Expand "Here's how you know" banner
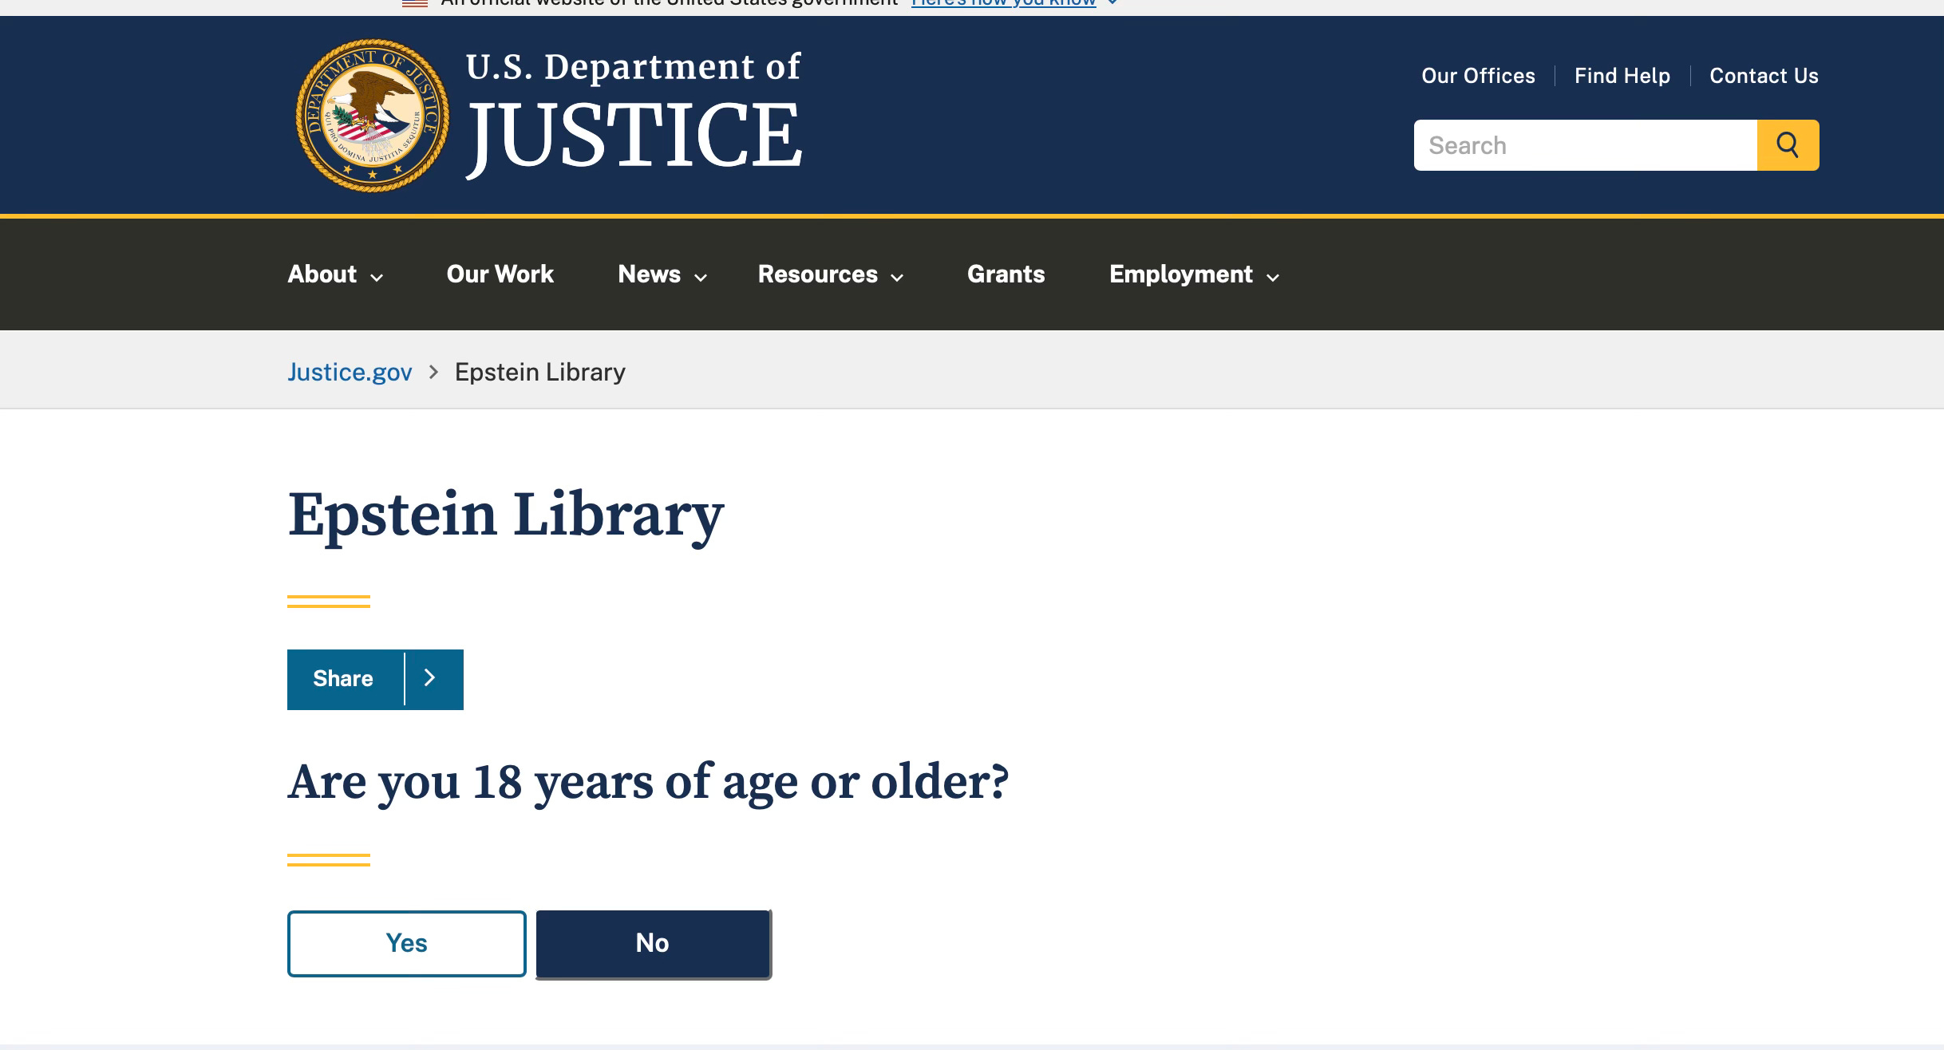The height and width of the screenshot is (1050, 1944). [1004, 3]
